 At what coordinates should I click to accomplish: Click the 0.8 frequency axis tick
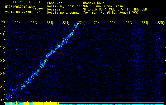[2, 73]
